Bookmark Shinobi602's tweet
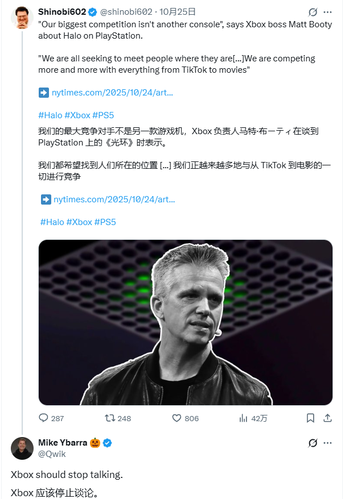 tap(310, 418)
